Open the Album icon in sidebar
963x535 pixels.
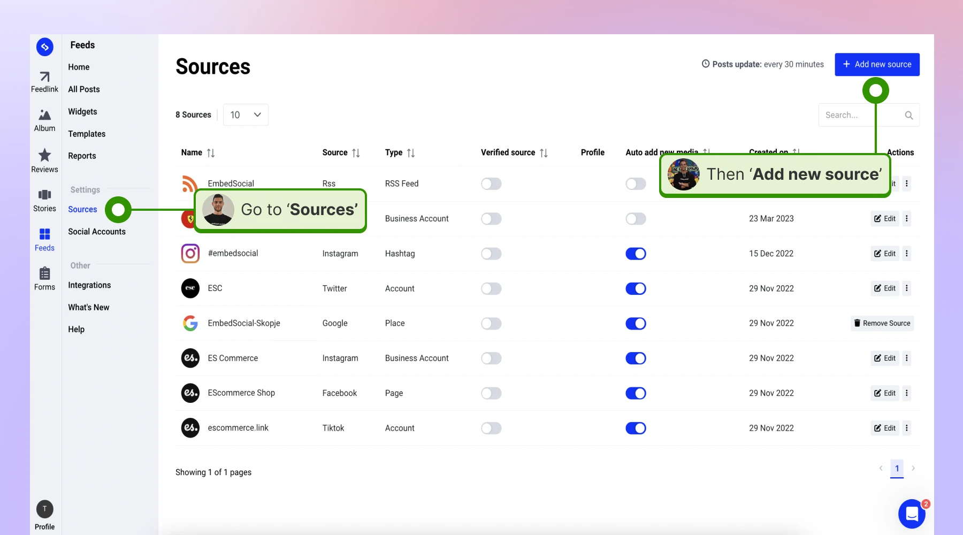click(44, 115)
